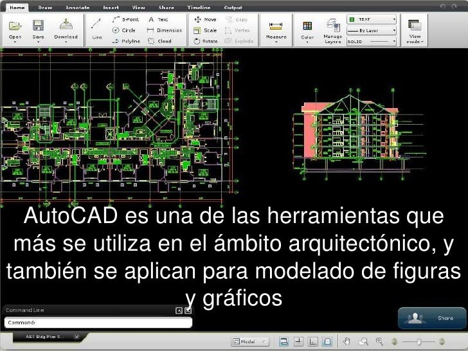468x351 pixels.
Task: Select the 3-Point arc tool
Action: [x=125, y=19]
